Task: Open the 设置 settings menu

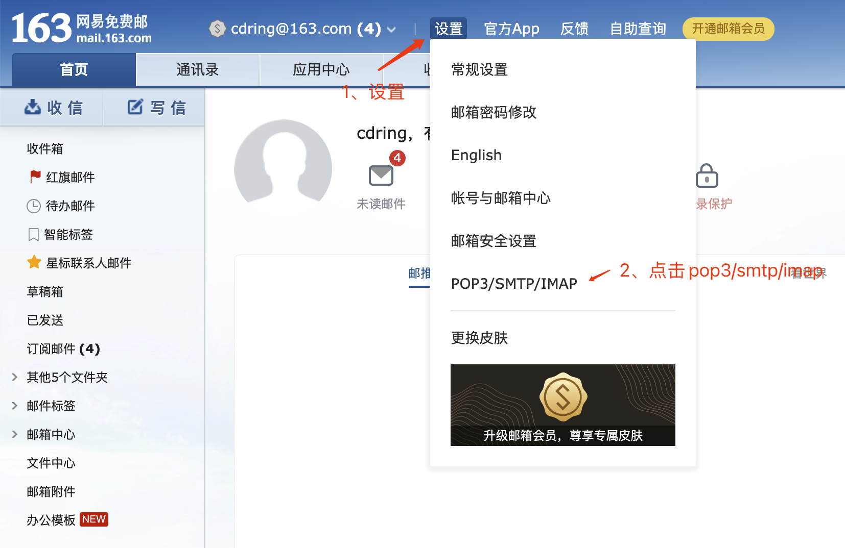Action: pyautogui.click(x=449, y=29)
